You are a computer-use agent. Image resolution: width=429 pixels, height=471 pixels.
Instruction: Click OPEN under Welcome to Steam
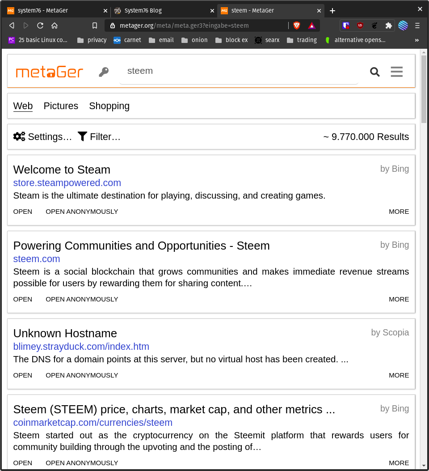tap(23, 212)
